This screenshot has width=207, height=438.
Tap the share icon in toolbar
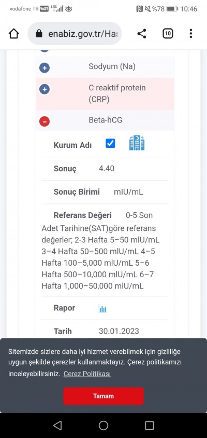pos(142,34)
